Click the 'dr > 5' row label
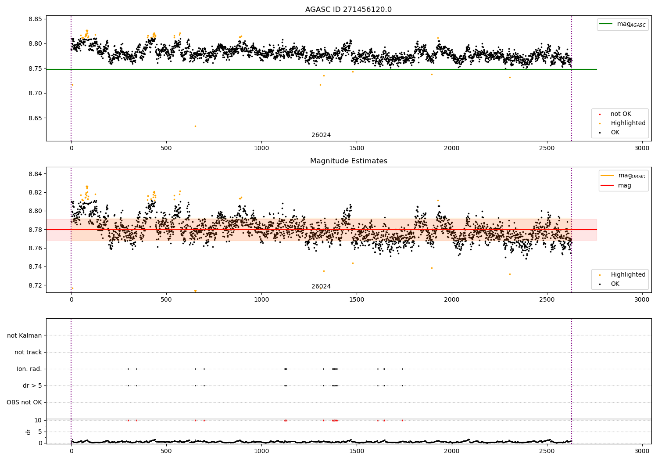The image size is (658, 461). pyautogui.click(x=32, y=385)
